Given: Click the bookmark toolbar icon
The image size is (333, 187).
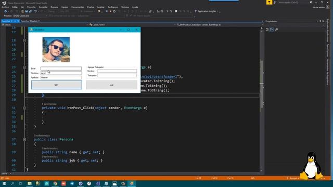Looking at the screenshot, I should click(x=176, y=11).
